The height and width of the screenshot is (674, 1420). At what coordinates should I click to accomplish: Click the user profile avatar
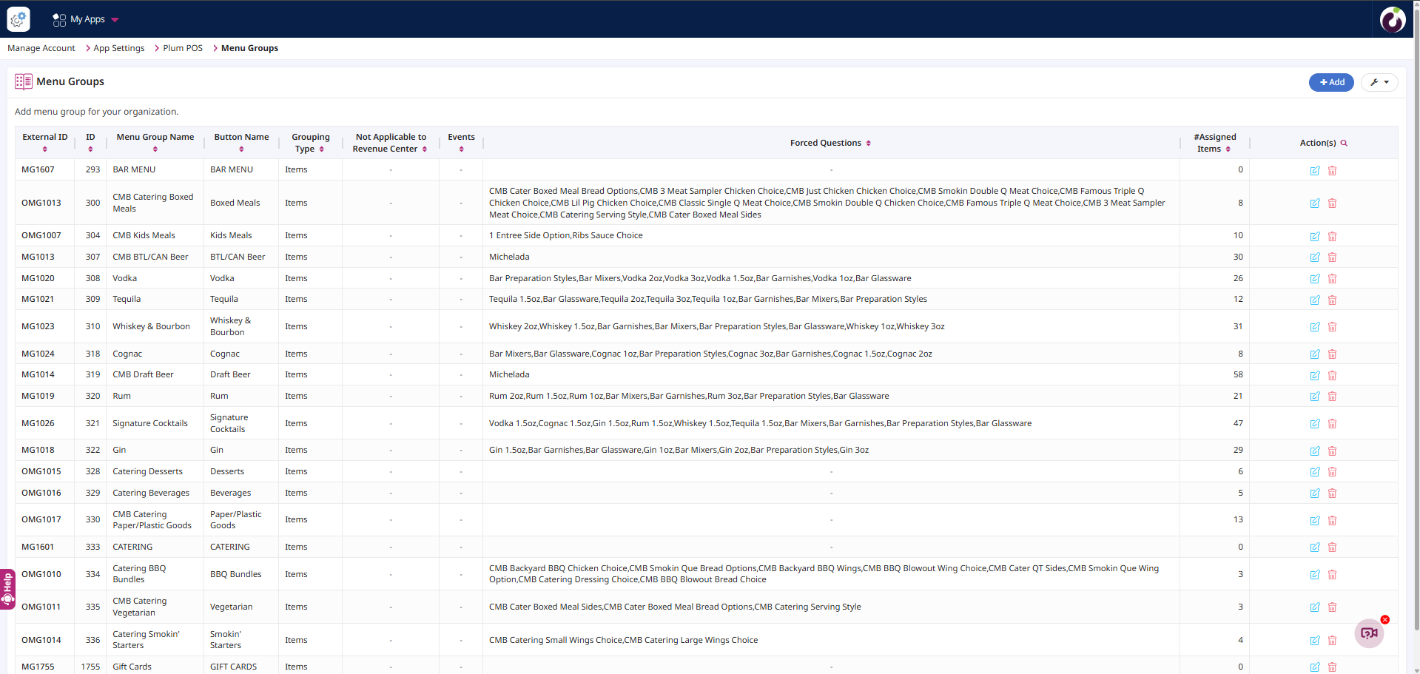(1392, 19)
